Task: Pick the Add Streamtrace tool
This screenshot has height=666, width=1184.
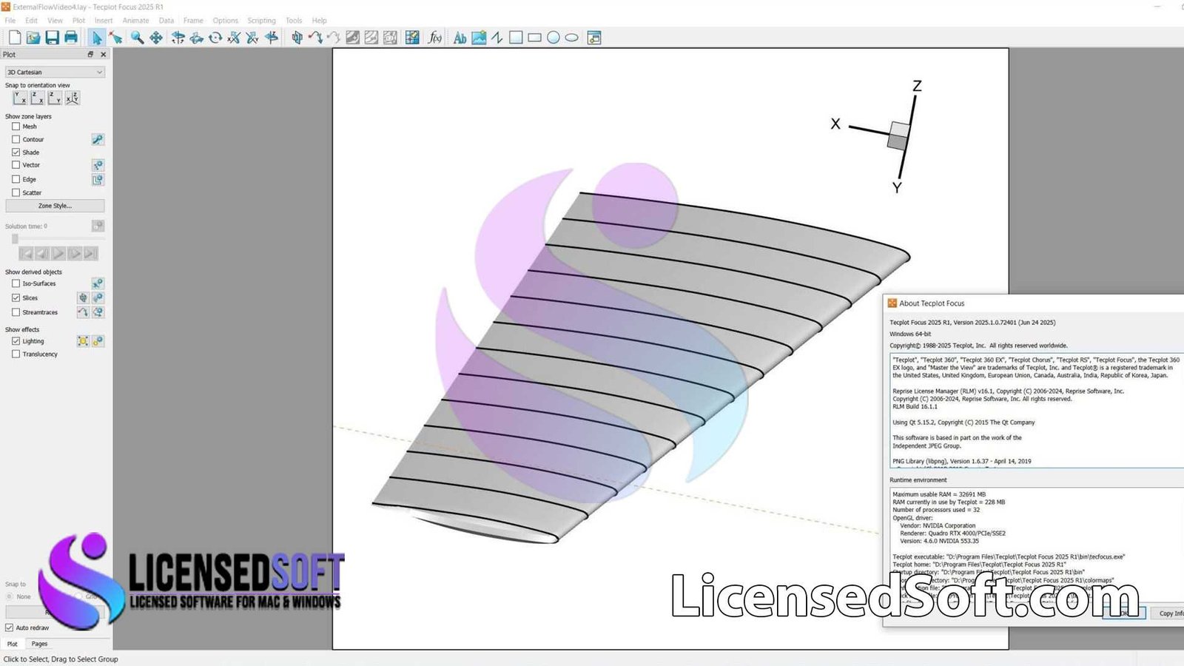Action: click(x=315, y=37)
